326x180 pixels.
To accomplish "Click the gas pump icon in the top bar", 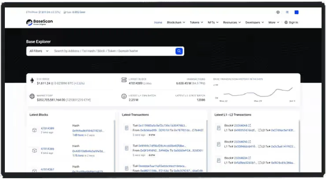I will coord(65,12).
